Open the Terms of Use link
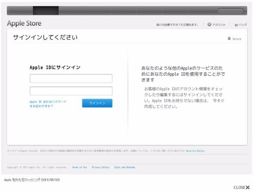Image resolution: width=254 pixels, height=192 pixels. [80, 167]
